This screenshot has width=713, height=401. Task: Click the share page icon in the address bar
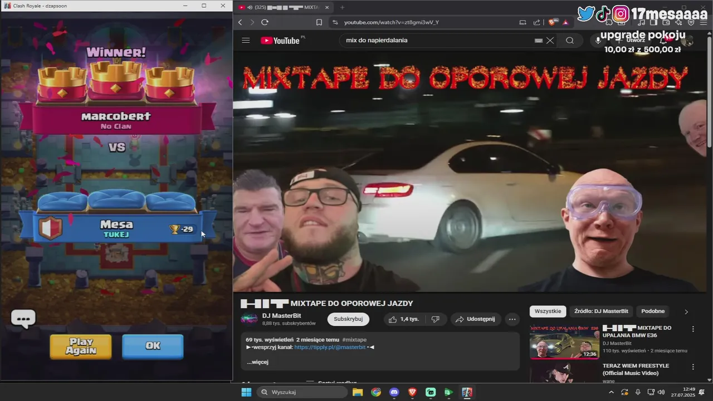coord(536,22)
